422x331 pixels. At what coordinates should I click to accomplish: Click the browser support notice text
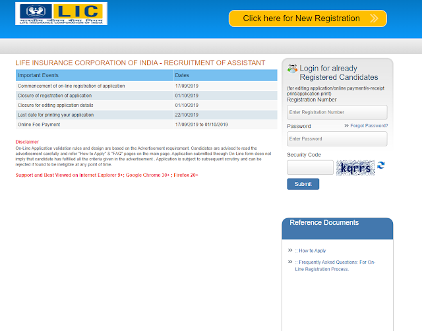click(107, 175)
